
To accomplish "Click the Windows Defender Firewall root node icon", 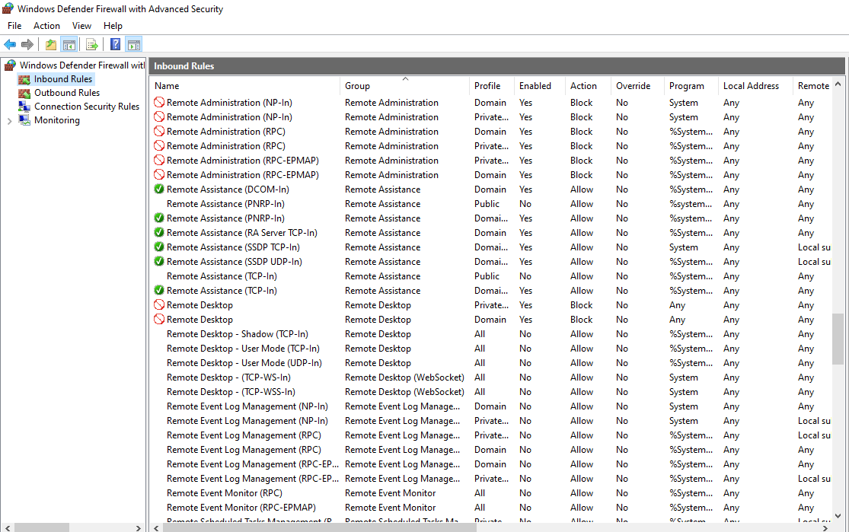I will (x=10, y=65).
